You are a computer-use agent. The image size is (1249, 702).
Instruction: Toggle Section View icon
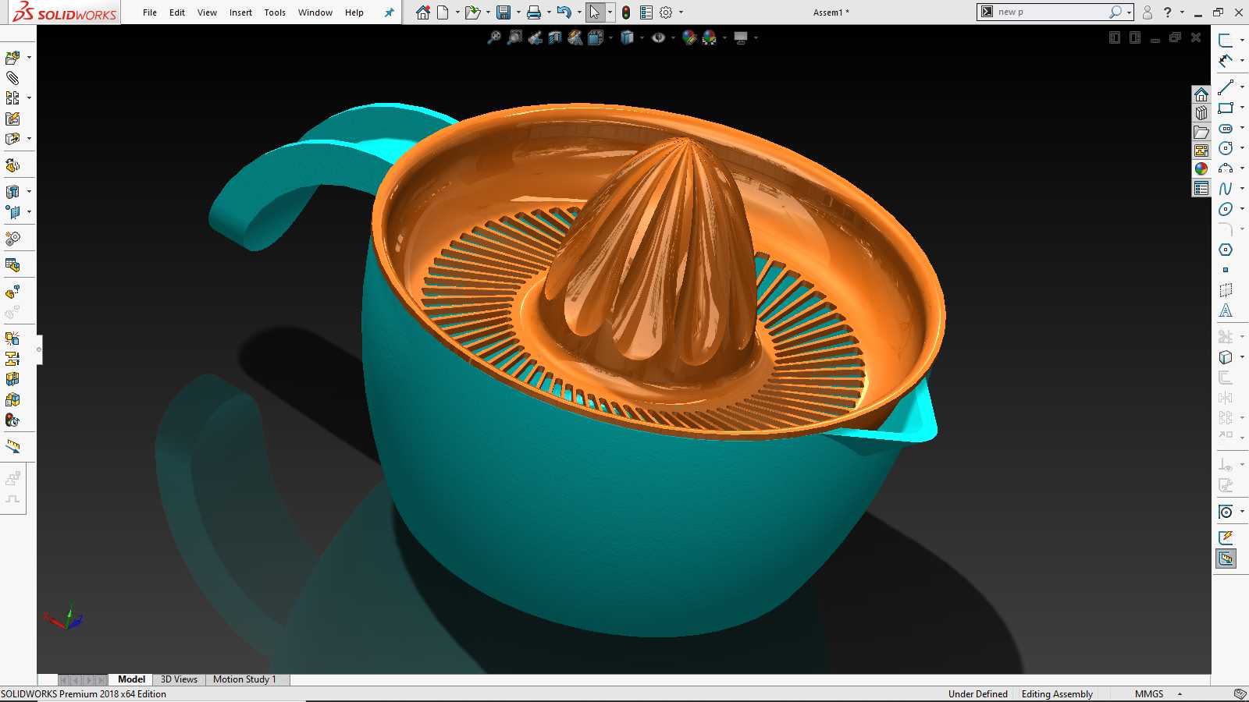pos(555,37)
